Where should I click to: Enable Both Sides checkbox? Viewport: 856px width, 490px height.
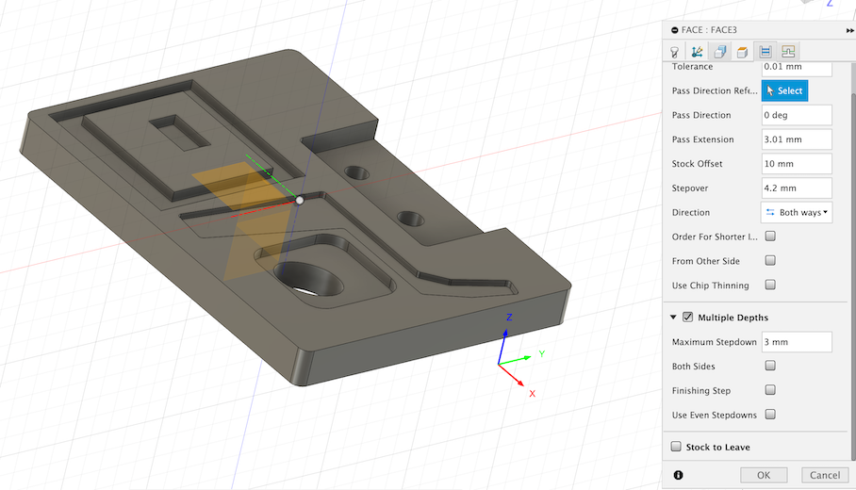[x=770, y=366]
